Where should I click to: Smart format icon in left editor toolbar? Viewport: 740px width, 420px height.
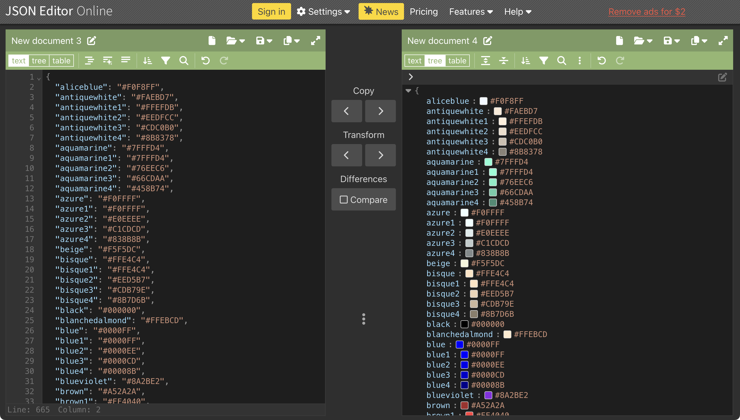108,61
